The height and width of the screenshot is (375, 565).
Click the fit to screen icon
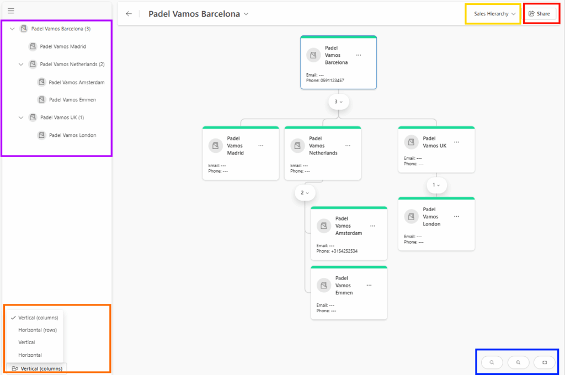(545, 362)
